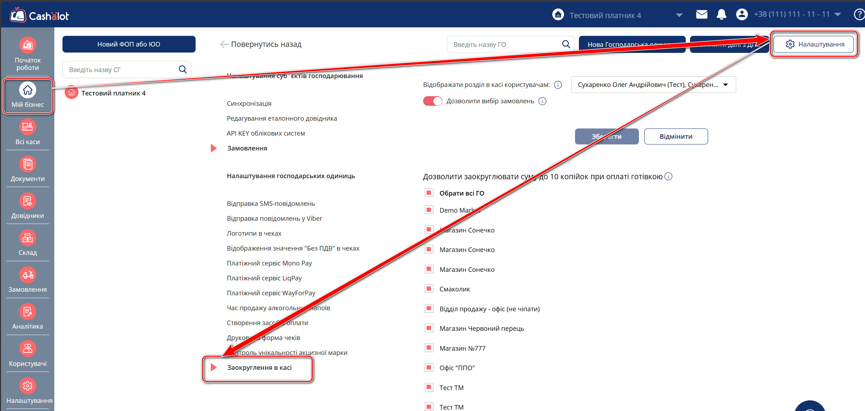Open Користувачі users icon

point(27,349)
